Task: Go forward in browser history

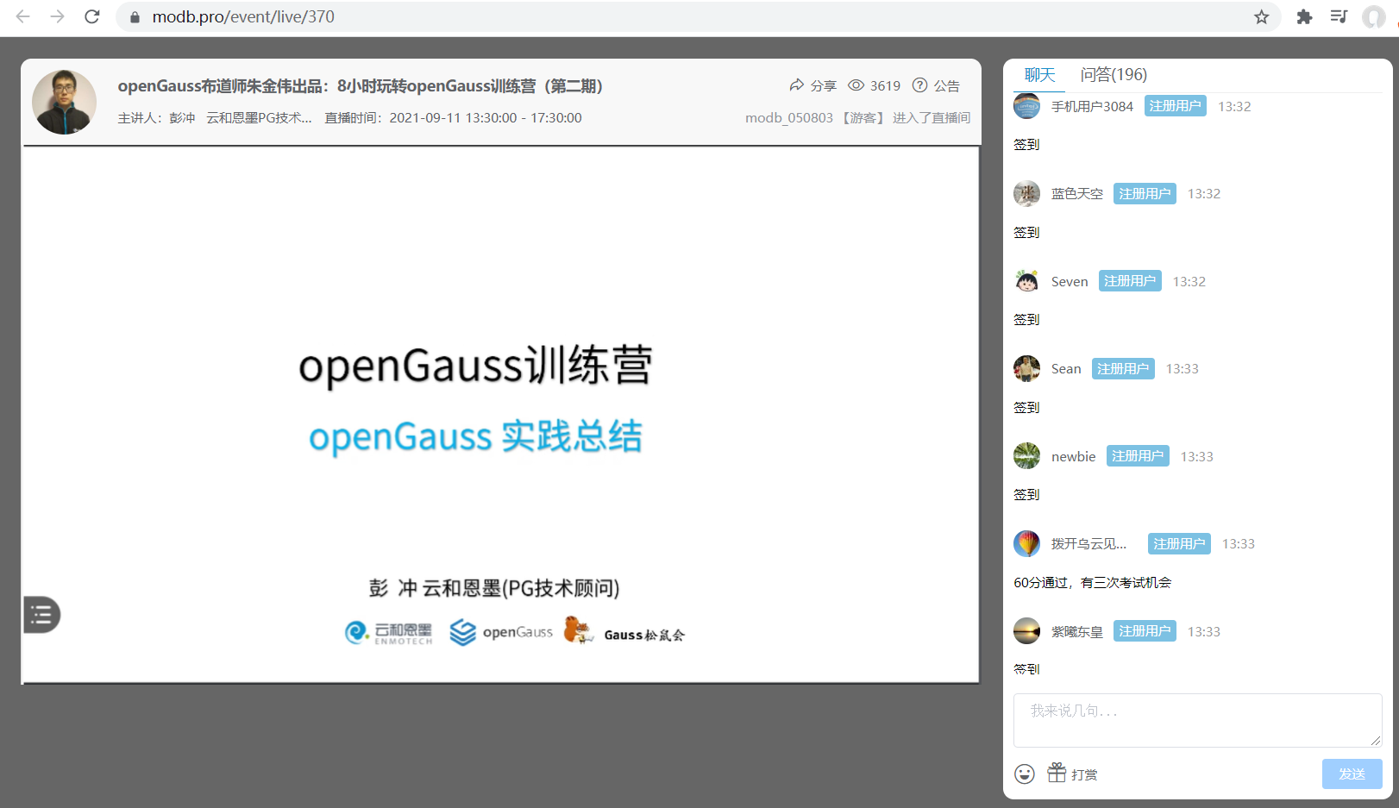Action: (58, 16)
